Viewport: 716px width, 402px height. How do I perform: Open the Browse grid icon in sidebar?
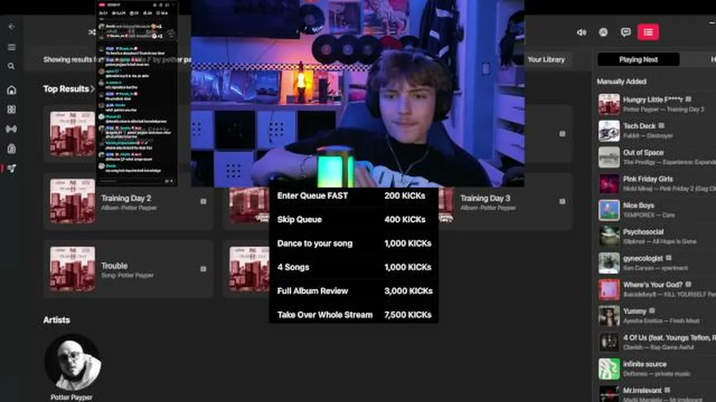pyautogui.click(x=11, y=109)
